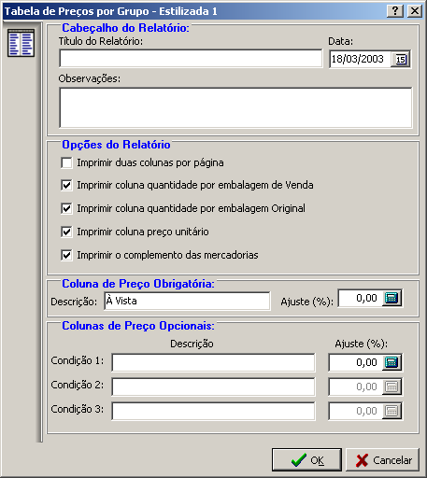Open the date picker calendar icon
This screenshot has height=478, width=427.
click(x=401, y=59)
